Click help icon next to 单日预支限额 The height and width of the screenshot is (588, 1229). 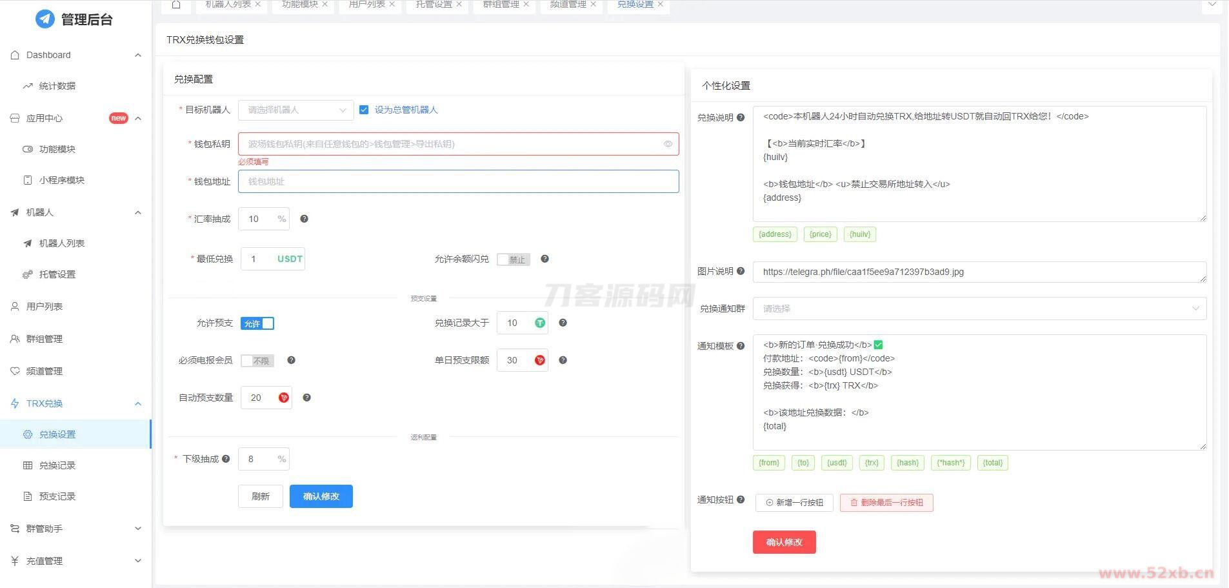coord(563,360)
